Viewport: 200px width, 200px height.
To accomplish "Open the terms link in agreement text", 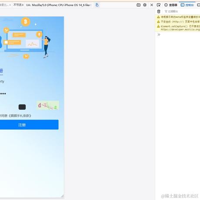I will pyautogui.click(x=20, y=116).
